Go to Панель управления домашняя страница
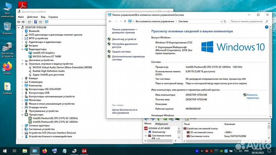Screen dimensions: 276x155 point(125,31)
